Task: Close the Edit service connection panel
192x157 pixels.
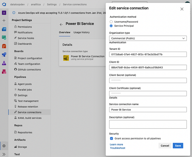Action: [182, 9]
